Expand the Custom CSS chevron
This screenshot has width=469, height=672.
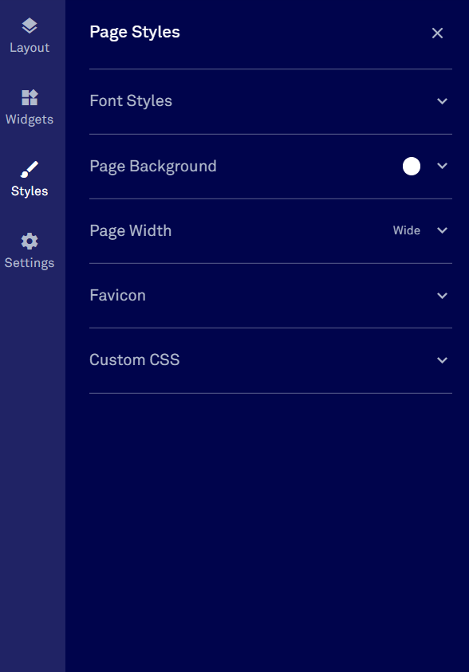click(442, 360)
